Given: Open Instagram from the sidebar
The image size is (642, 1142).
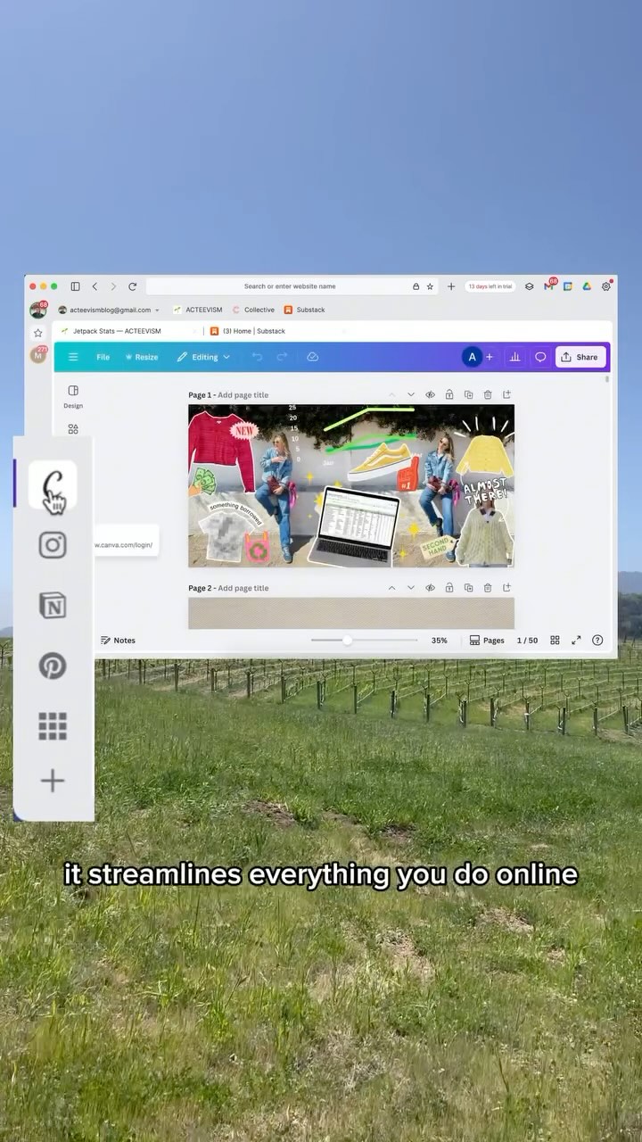Looking at the screenshot, I should pyautogui.click(x=53, y=544).
